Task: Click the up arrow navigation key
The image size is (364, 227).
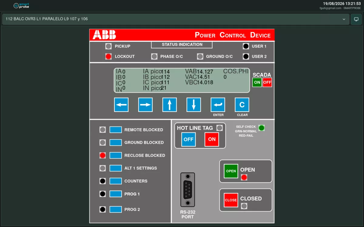Action: pyautogui.click(x=170, y=105)
